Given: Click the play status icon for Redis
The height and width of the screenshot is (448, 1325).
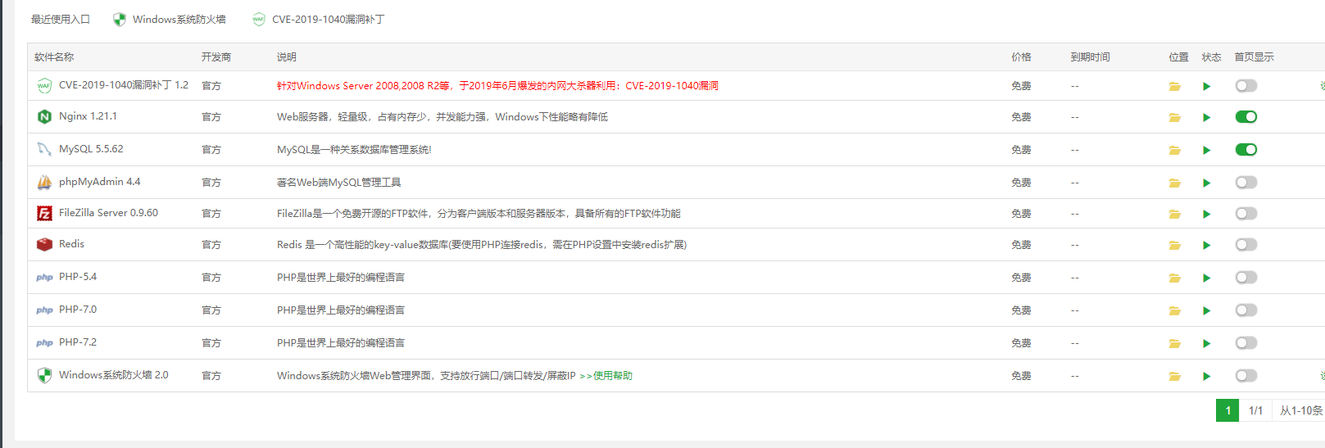Looking at the screenshot, I should tap(1206, 245).
